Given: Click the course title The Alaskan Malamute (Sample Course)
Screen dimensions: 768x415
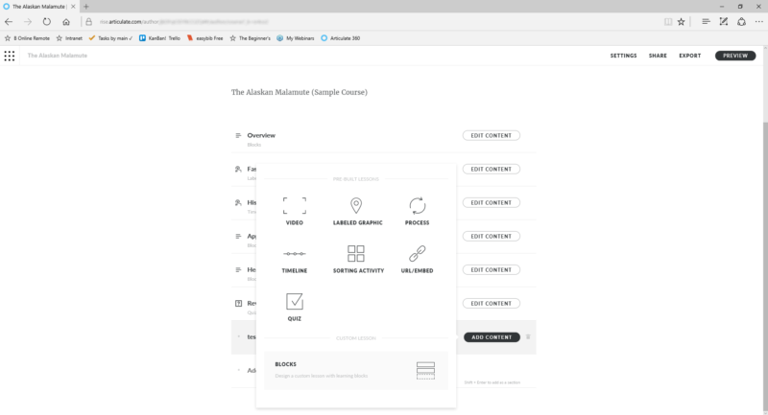Looking at the screenshot, I should [300, 92].
